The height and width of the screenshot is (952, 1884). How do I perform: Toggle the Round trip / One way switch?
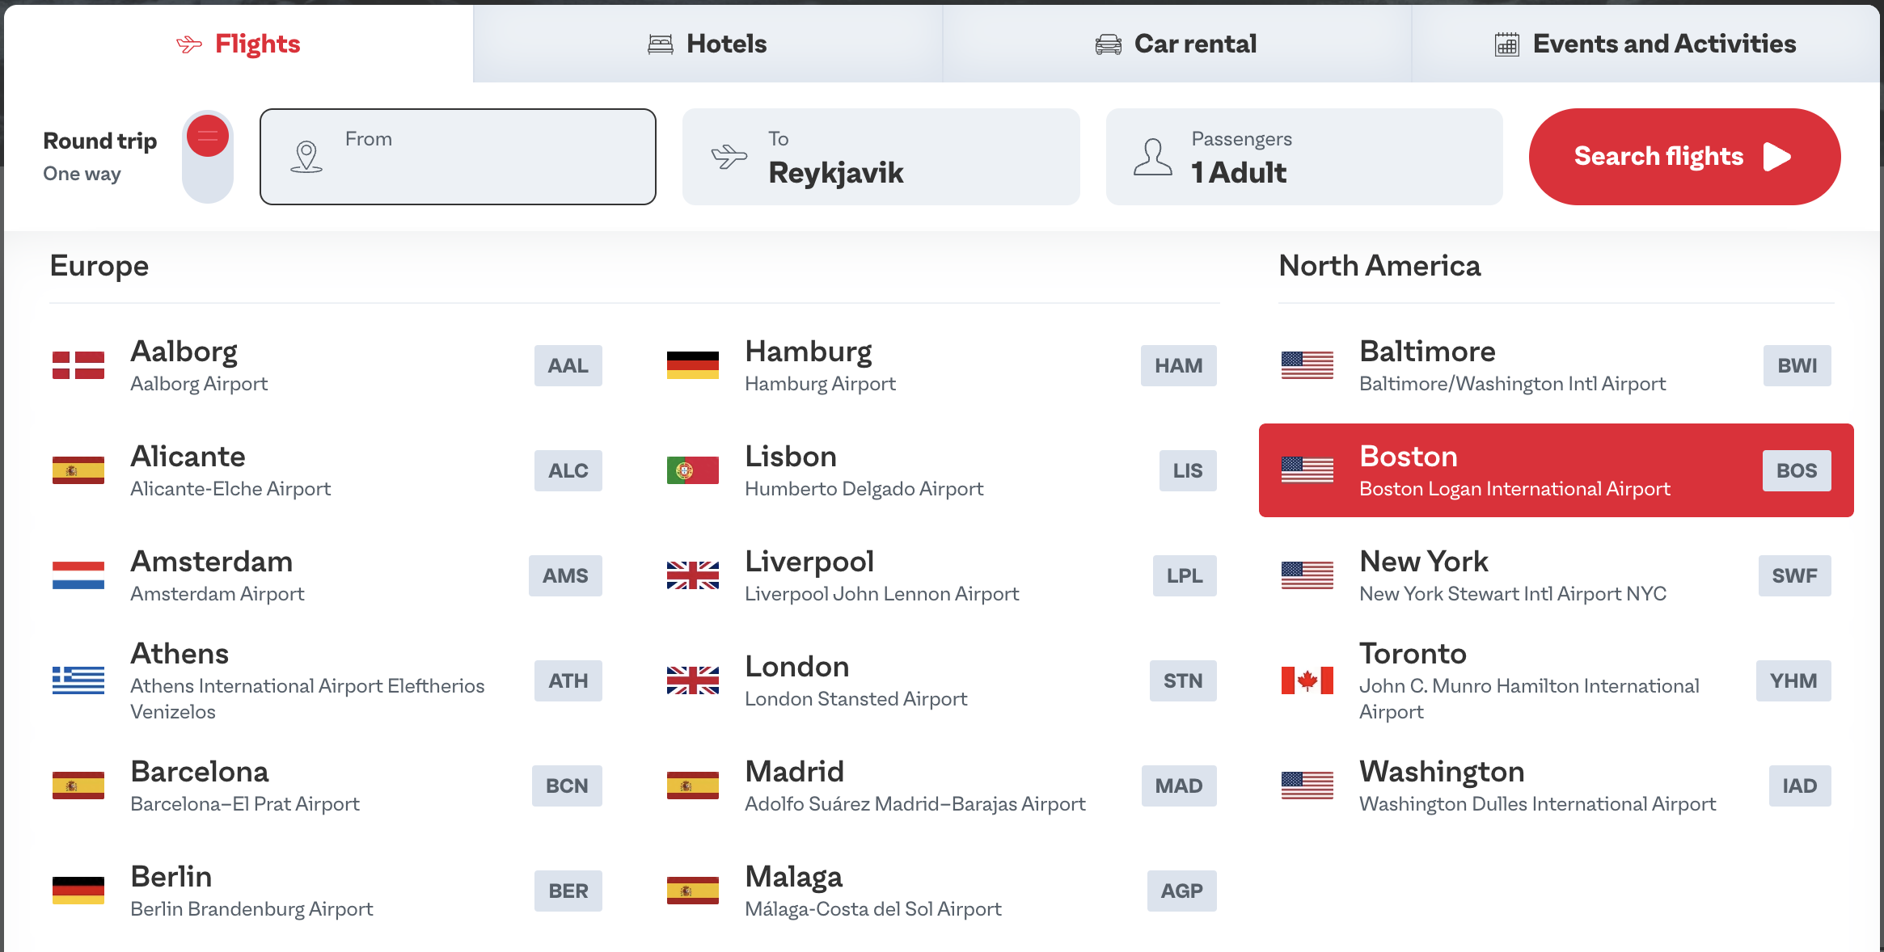[x=208, y=157]
